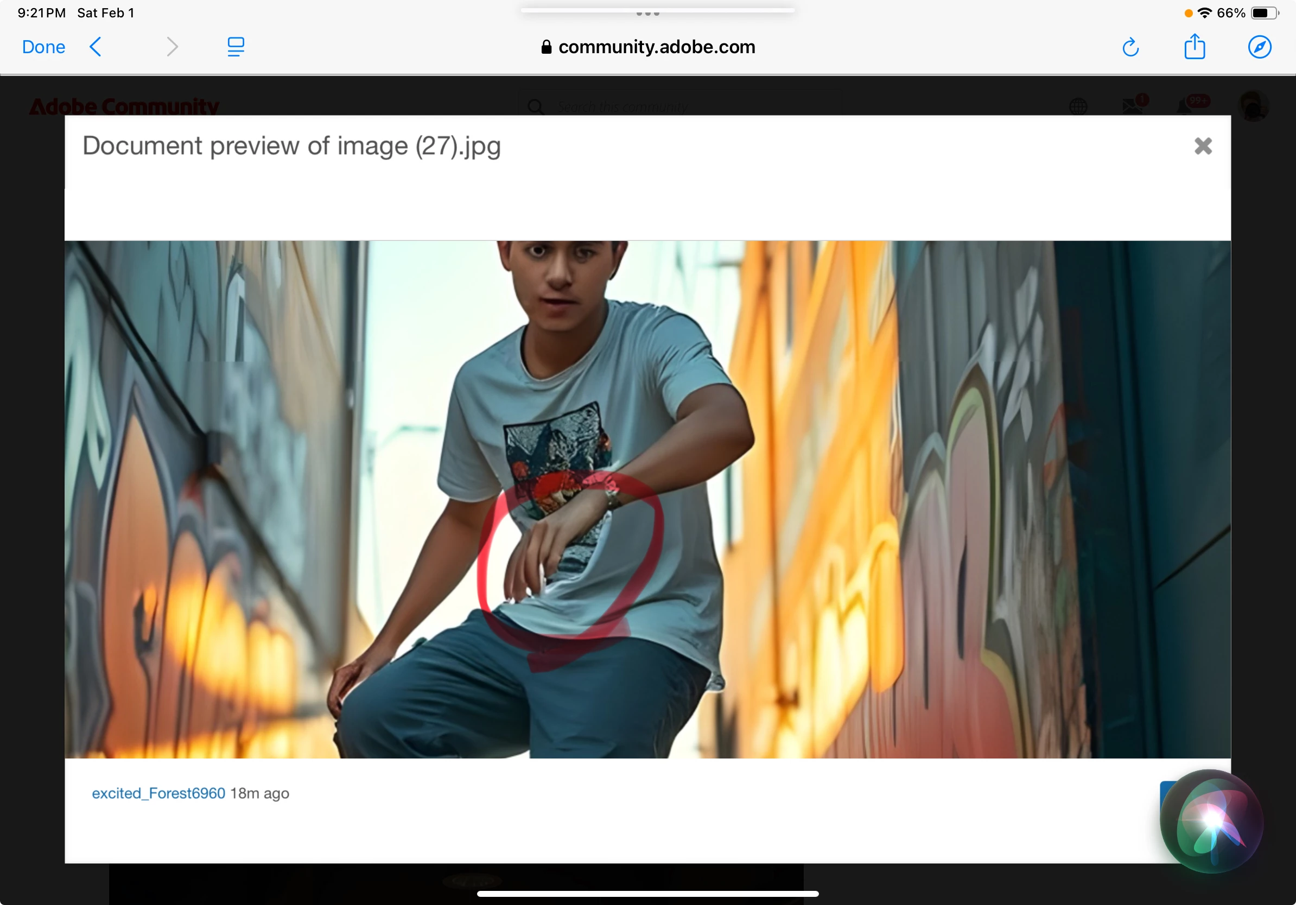The image size is (1296, 905).
Task: Tap the Siri orb
Action: click(1211, 820)
